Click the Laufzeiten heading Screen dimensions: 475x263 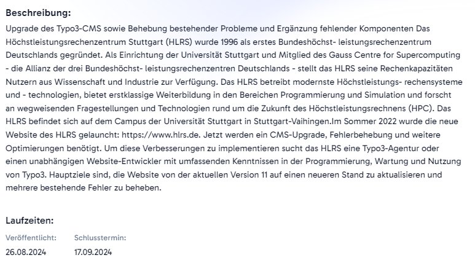pos(29,221)
